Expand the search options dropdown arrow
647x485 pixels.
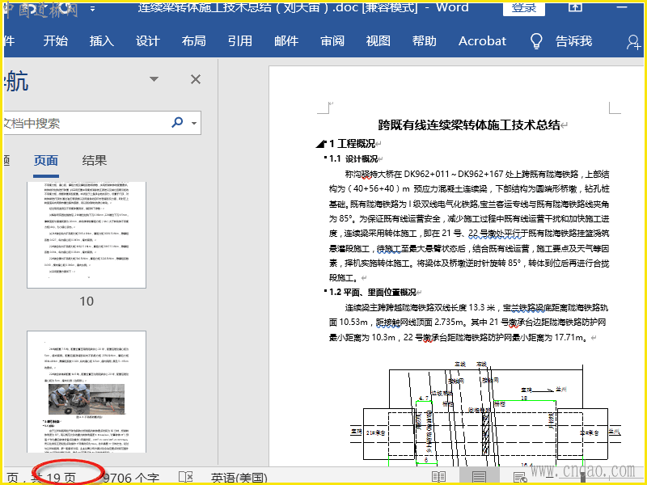point(194,124)
